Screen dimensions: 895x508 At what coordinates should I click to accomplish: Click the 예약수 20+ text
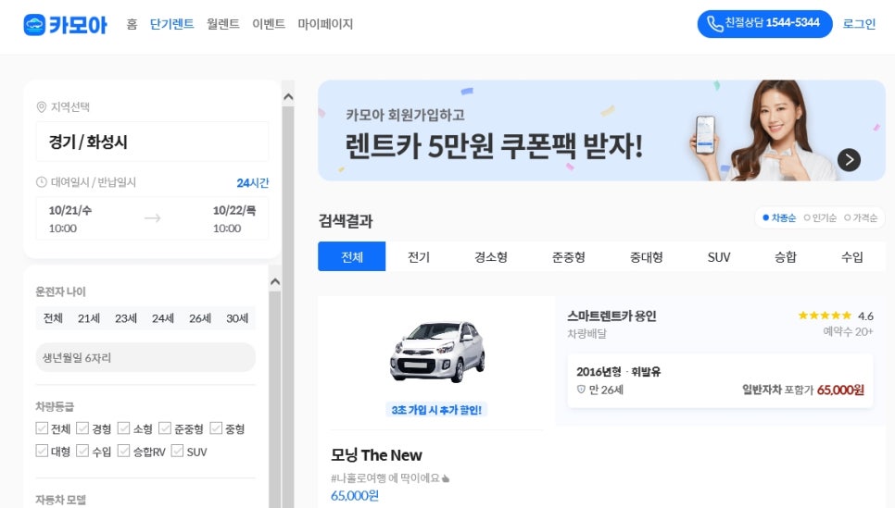click(x=848, y=331)
